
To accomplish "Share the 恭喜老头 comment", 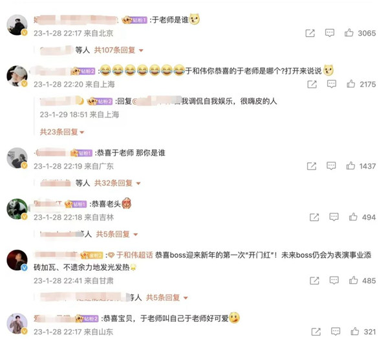I will pos(314,217).
